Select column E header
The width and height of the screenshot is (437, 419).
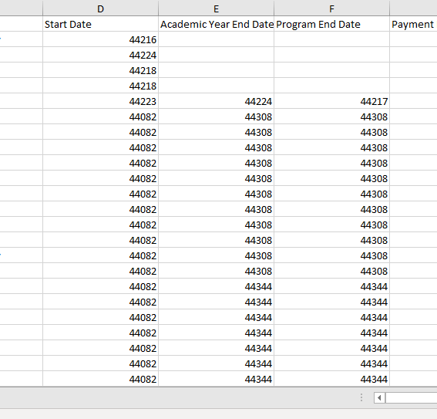tap(217, 8)
